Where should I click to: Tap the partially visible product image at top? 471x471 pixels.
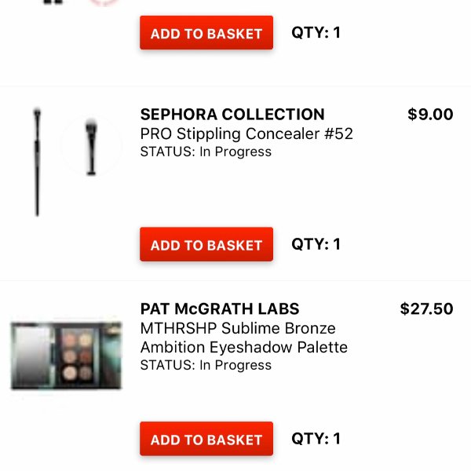coord(53,2)
